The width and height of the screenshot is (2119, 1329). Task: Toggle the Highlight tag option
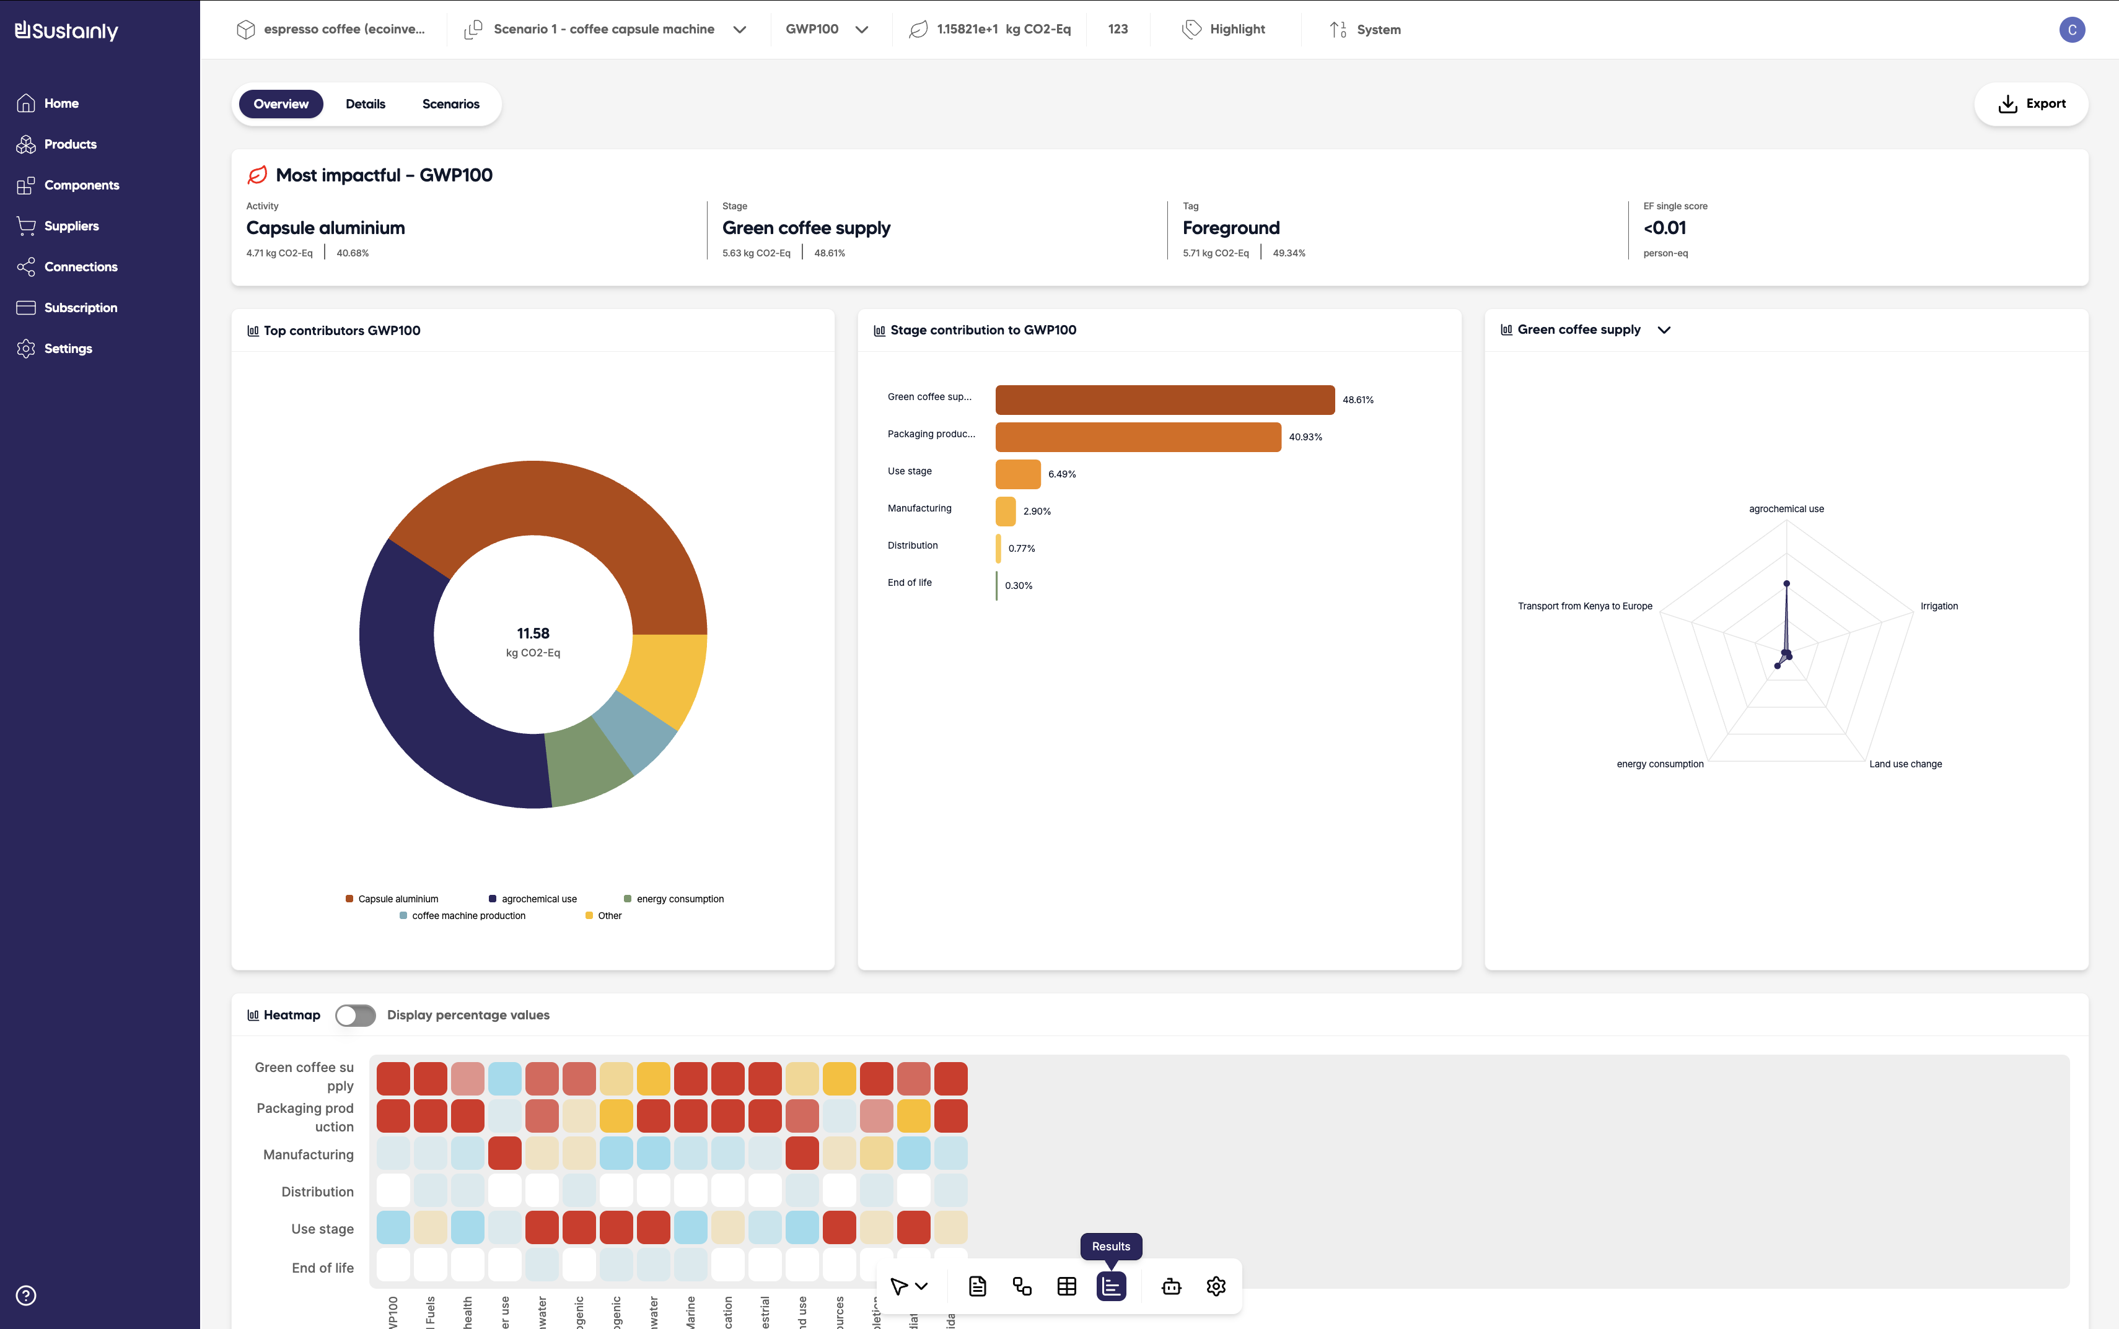click(1224, 29)
